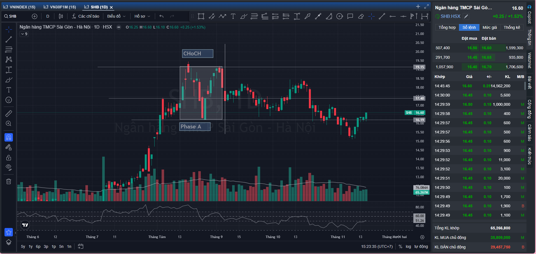Toggle lock all drawings

[x=9, y=157]
